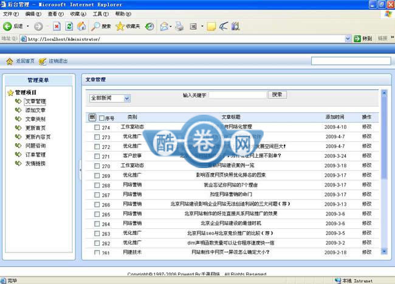Open the 工具 menu
Image resolution: width=395 pixels, height=284 pixels.
tap(100, 14)
